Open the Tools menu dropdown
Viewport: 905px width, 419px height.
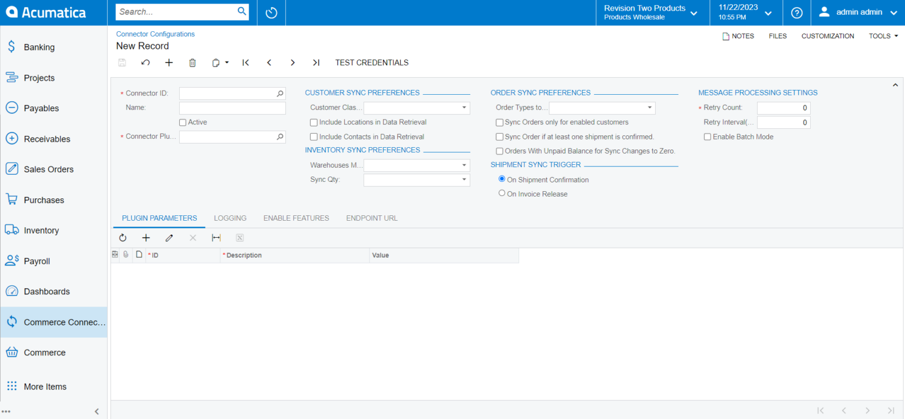[883, 36]
